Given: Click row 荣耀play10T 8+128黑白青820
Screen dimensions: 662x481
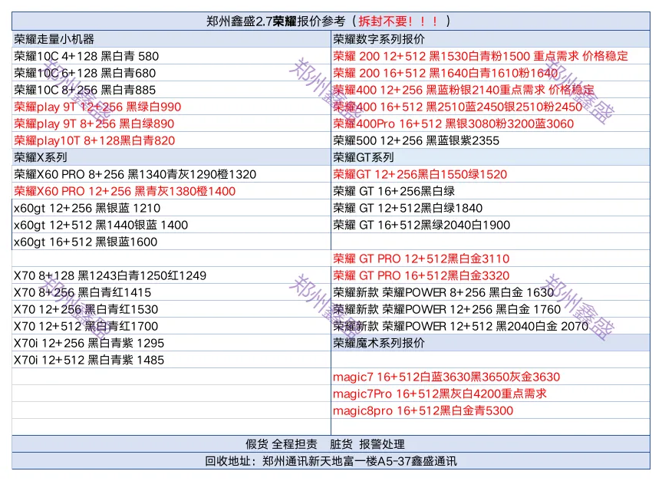Looking at the screenshot, I should [x=171, y=140].
